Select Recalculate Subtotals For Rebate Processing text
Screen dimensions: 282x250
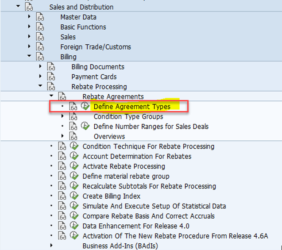pos(149,186)
